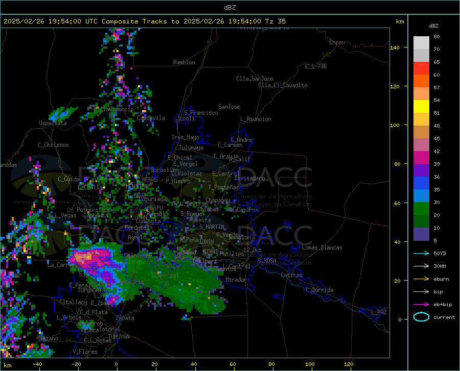The width and height of the screenshot is (460, 371).
Task: Click the light gray 80 dBZ swatch
Action: [421, 42]
